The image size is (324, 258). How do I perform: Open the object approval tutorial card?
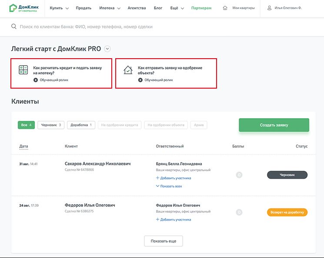[x=166, y=73]
